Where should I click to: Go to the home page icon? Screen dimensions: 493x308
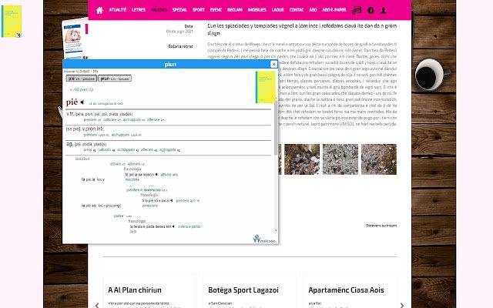pos(99,10)
